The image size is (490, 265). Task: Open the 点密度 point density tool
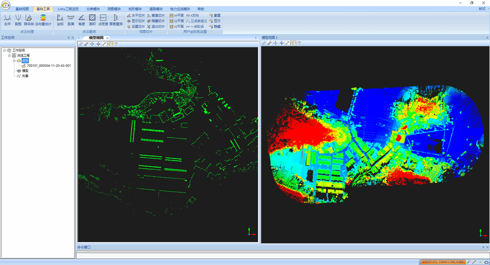[103, 20]
